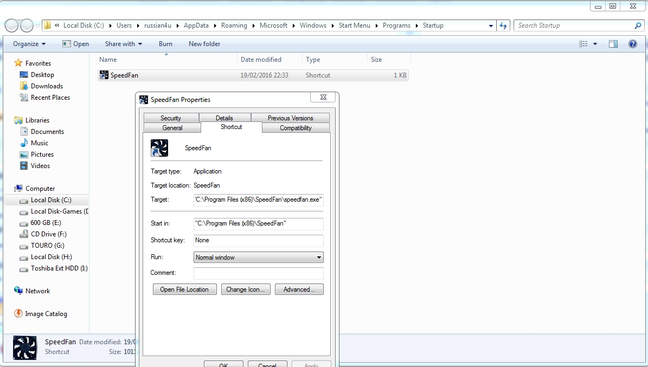This screenshot has height=367, width=648.
Task: Click the Desktop icon in Favorites
Action: pyautogui.click(x=24, y=74)
